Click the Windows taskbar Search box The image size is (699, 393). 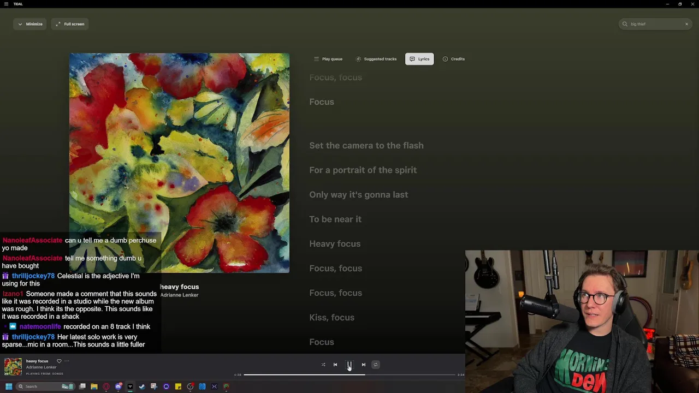(45, 386)
